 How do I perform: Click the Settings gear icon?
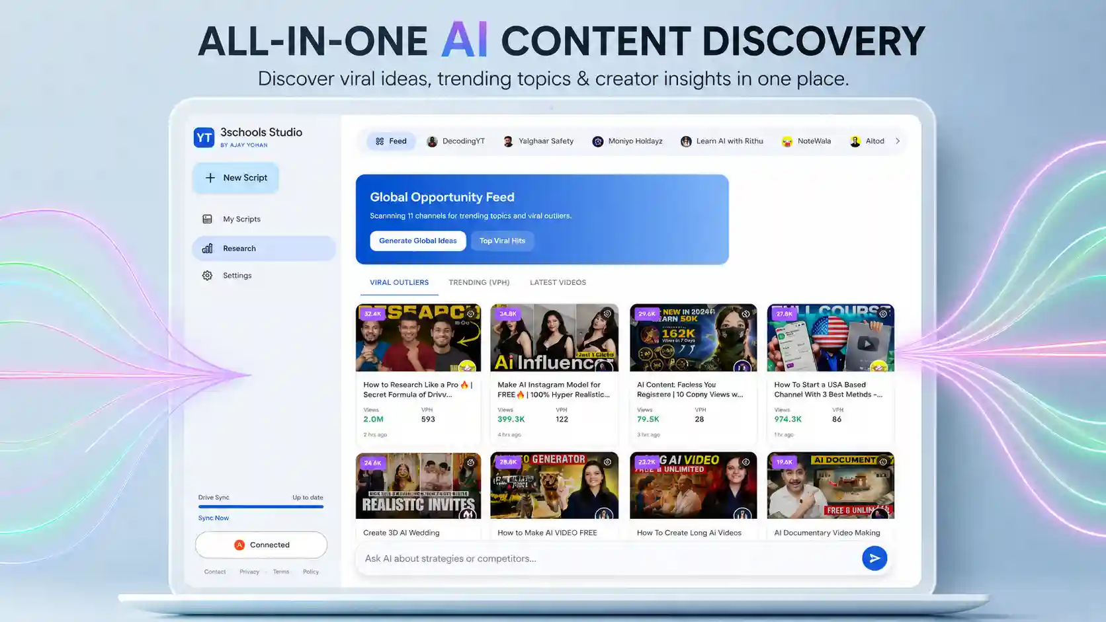tap(207, 276)
